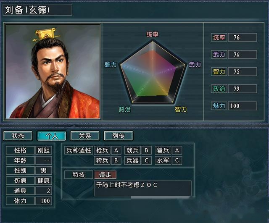Screen dimensions: 269x223
Task: Click the pentagon radar chart center
Action: coord(153,74)
